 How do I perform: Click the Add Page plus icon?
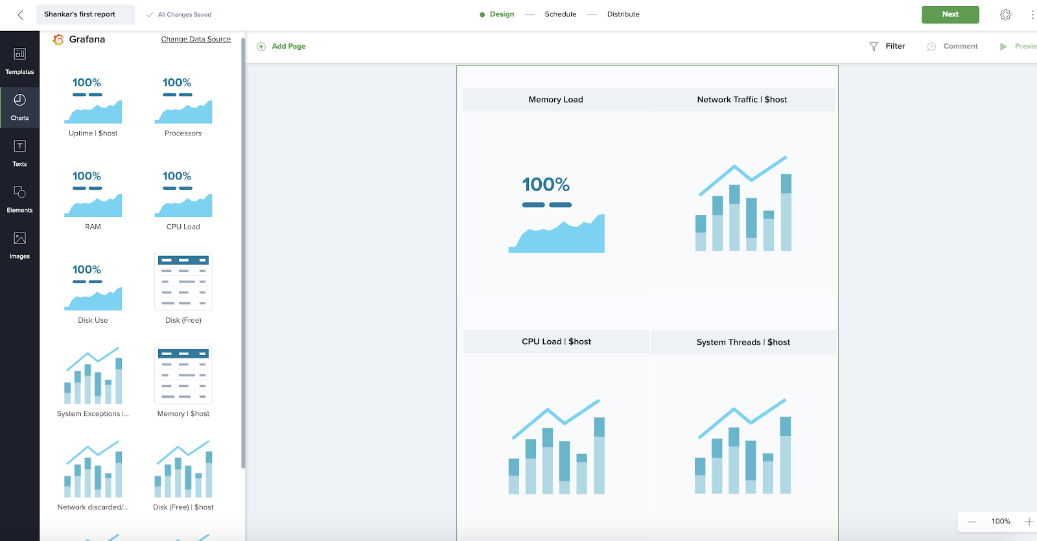point(261,47)
